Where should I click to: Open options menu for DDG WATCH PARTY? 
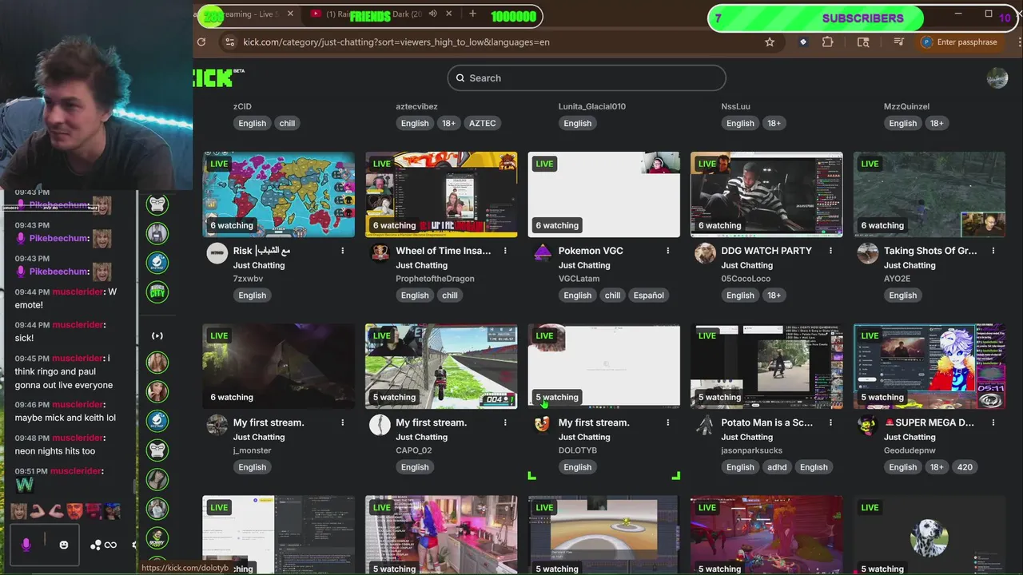coord(830,251)
